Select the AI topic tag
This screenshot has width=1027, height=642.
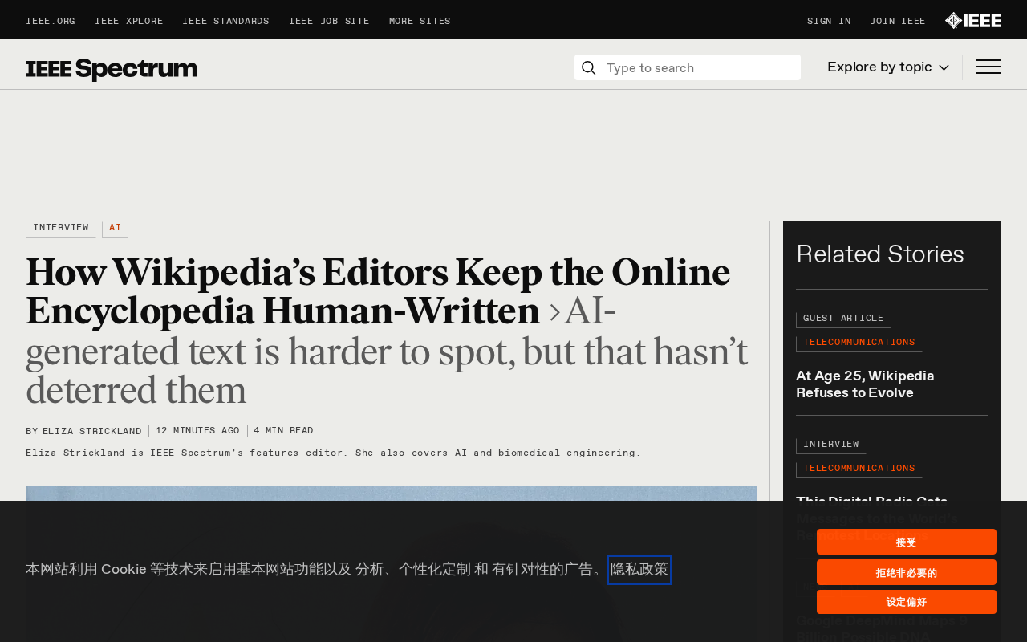(116, 229)
